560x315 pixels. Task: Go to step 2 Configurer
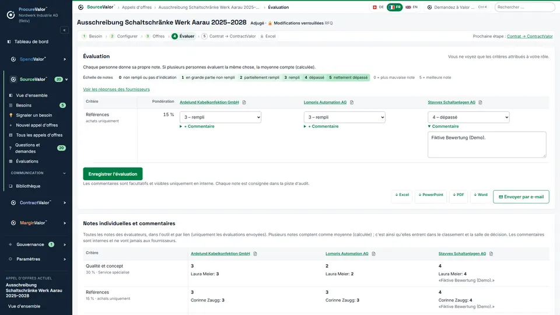click(x=124, y=36)
